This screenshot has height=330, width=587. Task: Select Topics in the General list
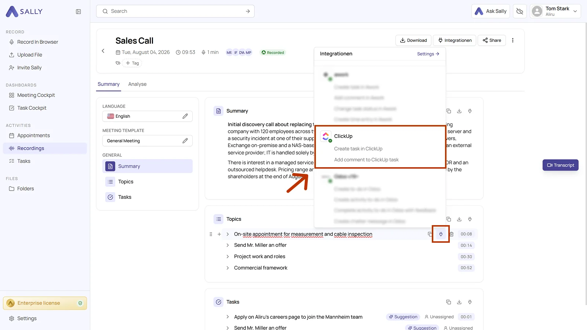(x=147, y=182)
